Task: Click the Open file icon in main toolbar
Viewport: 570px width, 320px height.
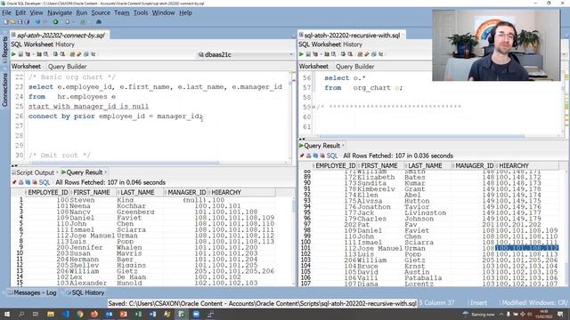Action: click(12, 22)
